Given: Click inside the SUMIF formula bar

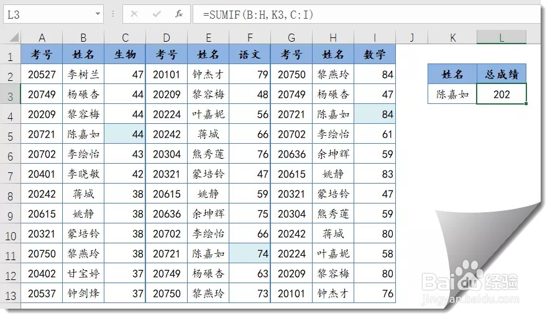Looking at the screenshot, I should 367,14.
